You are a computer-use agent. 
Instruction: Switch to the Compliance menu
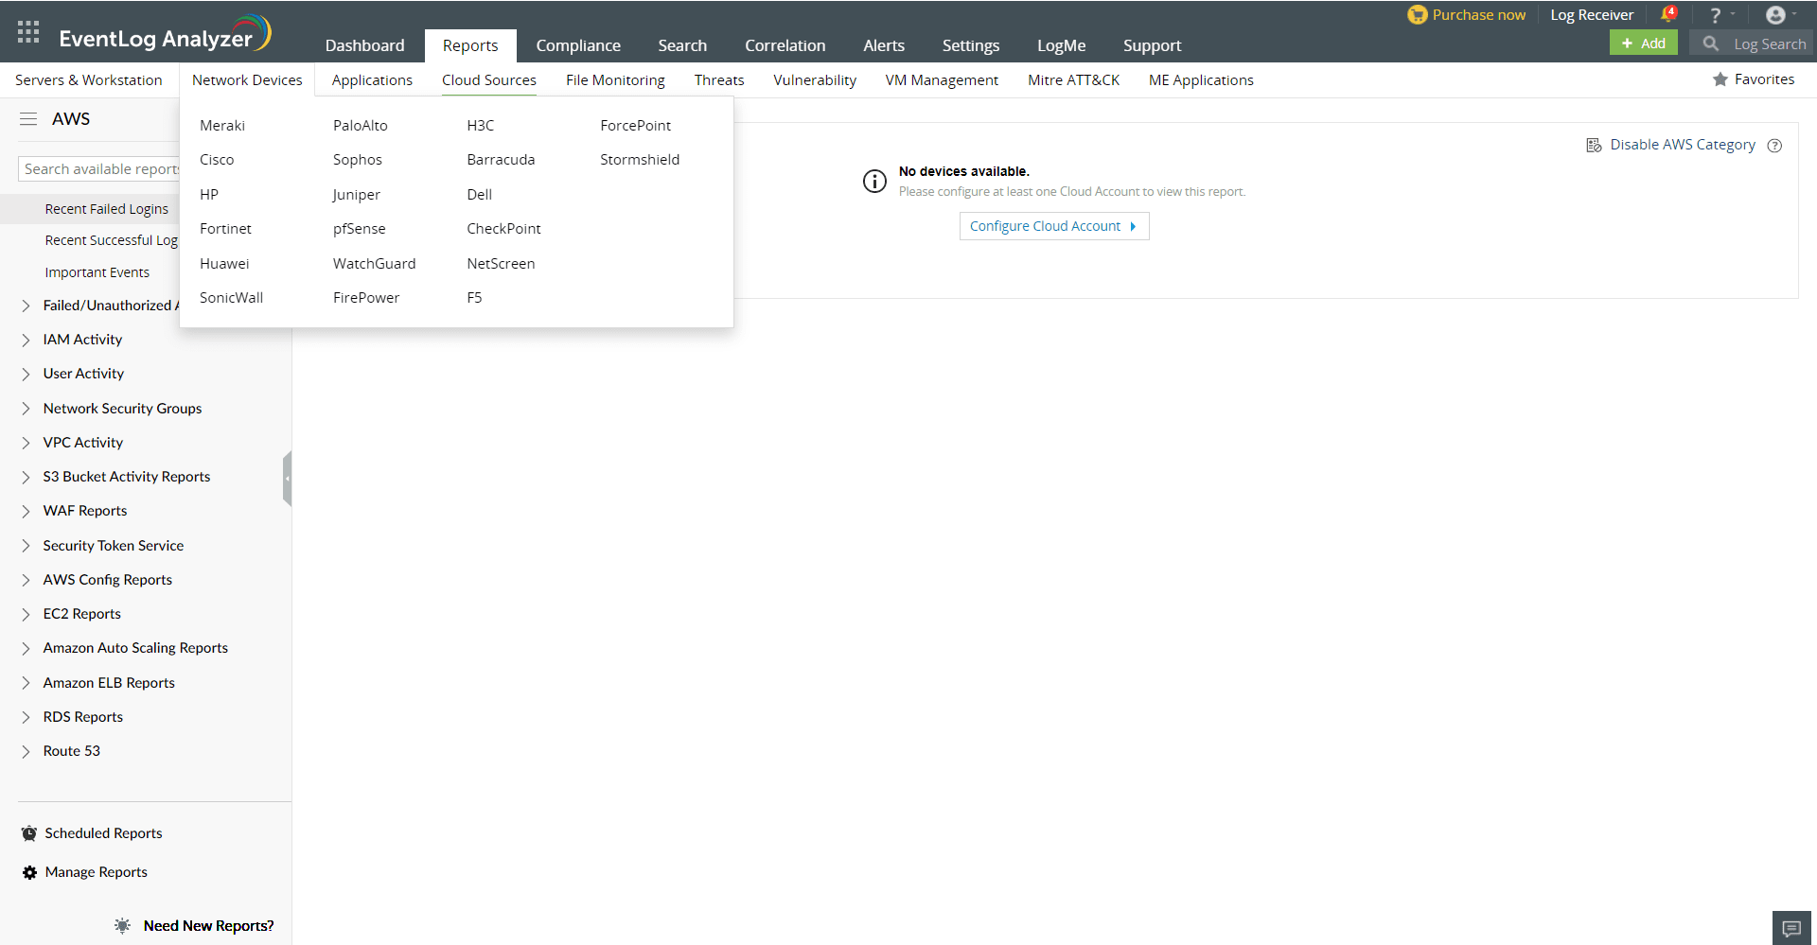(x=578, y=44)
